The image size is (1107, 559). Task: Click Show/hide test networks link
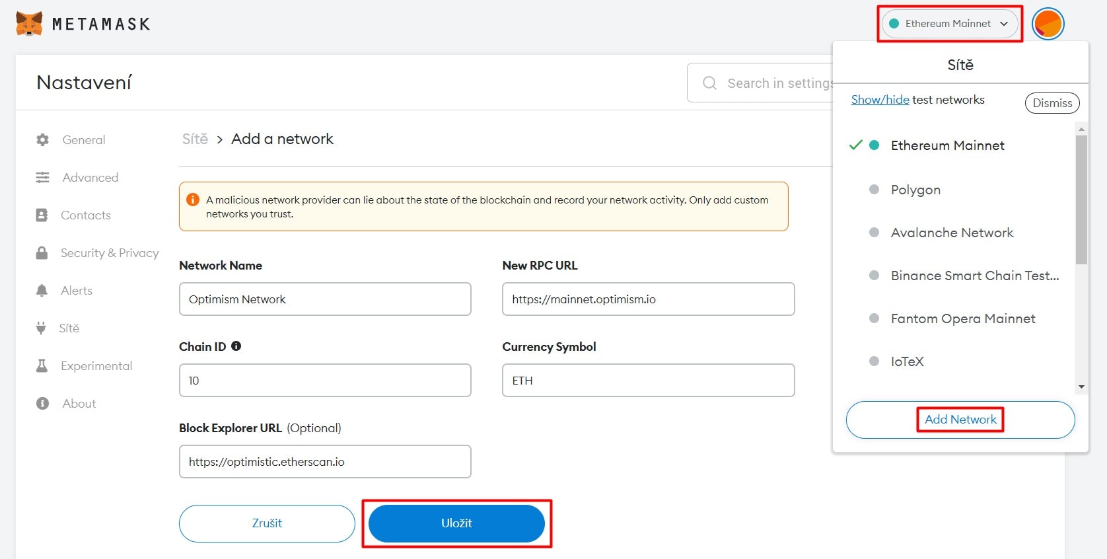880,100
